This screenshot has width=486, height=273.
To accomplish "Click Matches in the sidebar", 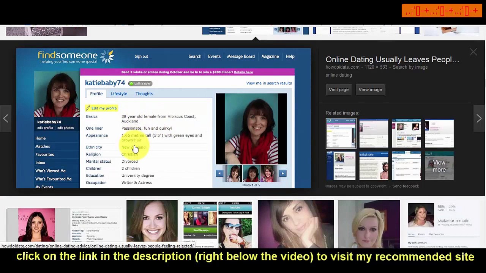I will pyautogui.click(x=43, y=146).
